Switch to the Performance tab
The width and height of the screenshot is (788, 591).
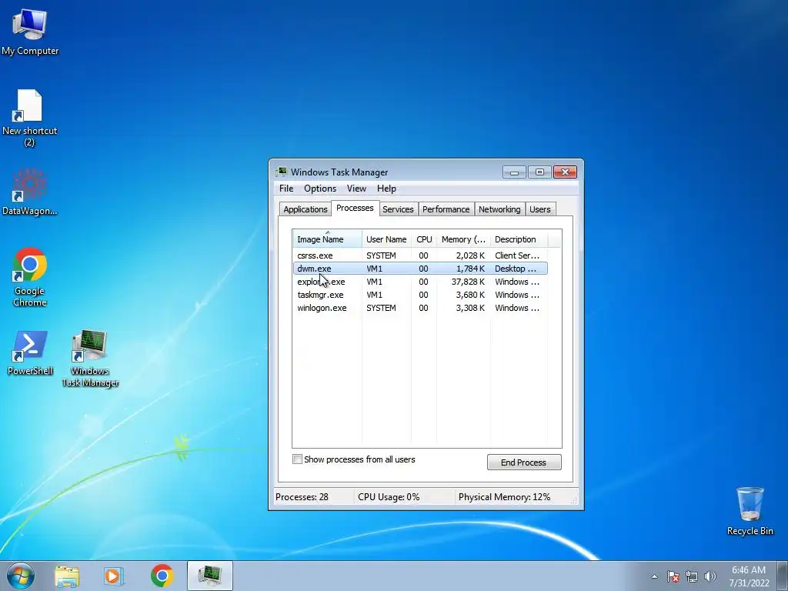point(446,209)
